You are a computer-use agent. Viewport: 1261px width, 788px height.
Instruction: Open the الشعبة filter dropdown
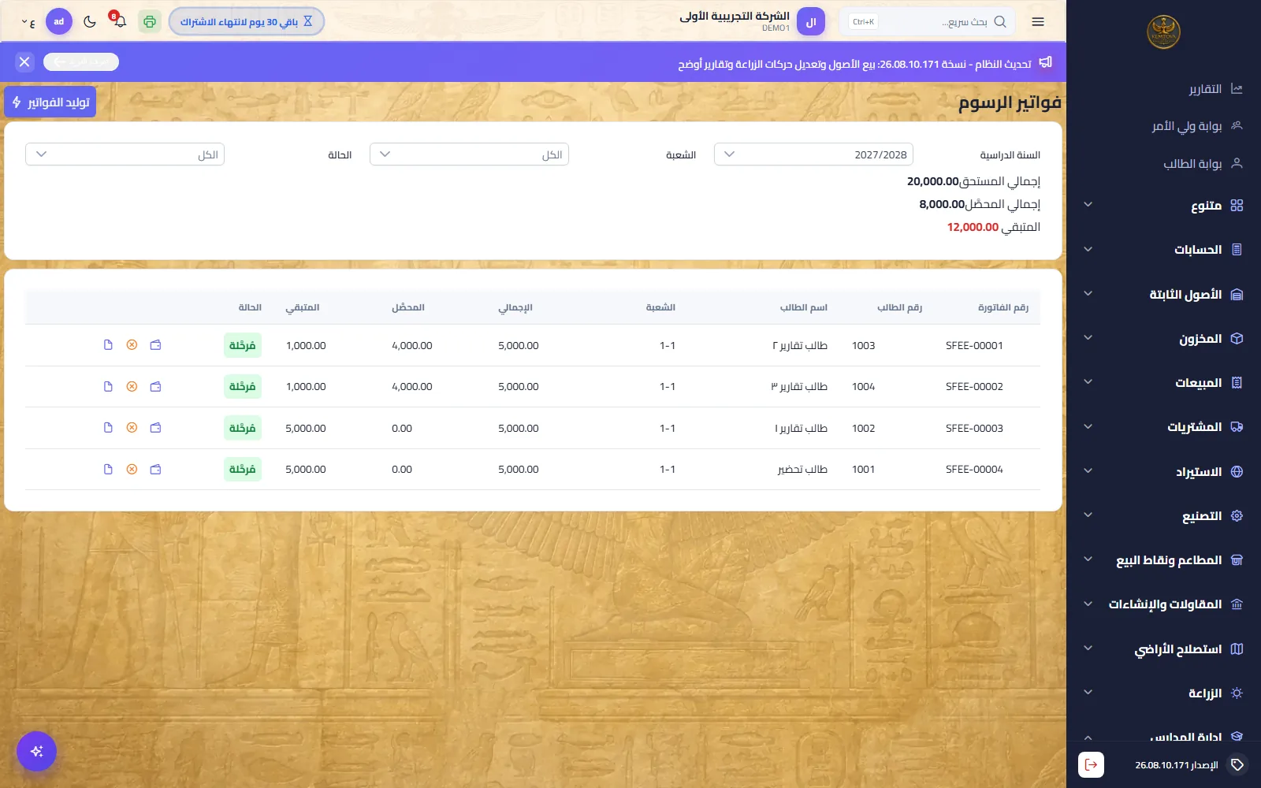tap(469, 154)
